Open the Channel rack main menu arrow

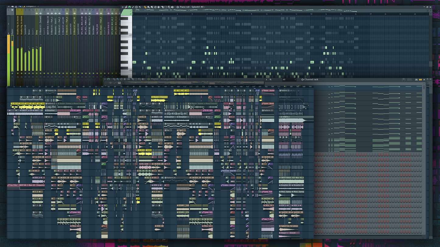click(x=266, y=80)
